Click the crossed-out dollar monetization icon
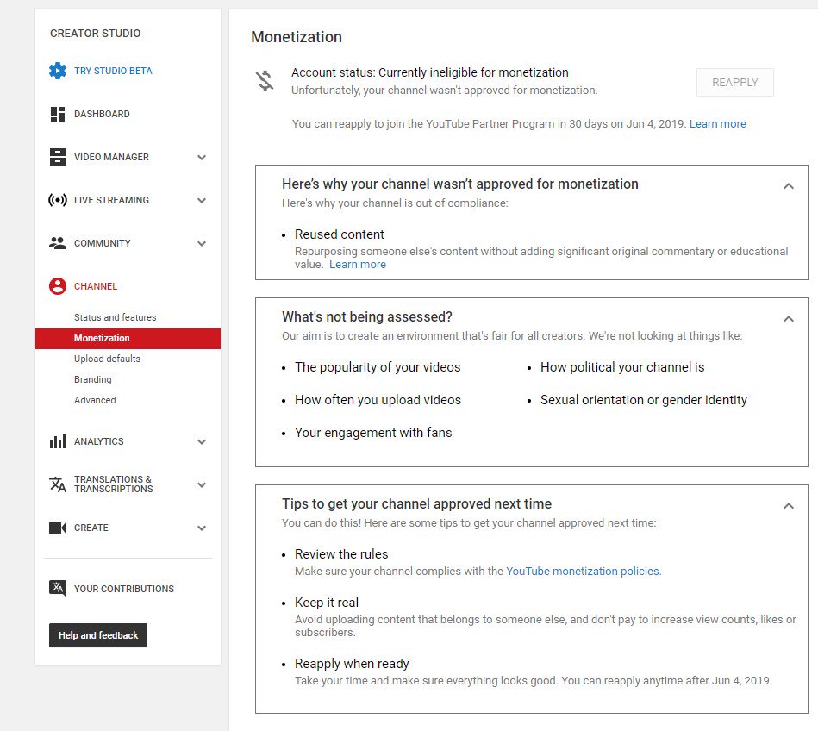This screenshot has height=731, width=818. (265, 80)
